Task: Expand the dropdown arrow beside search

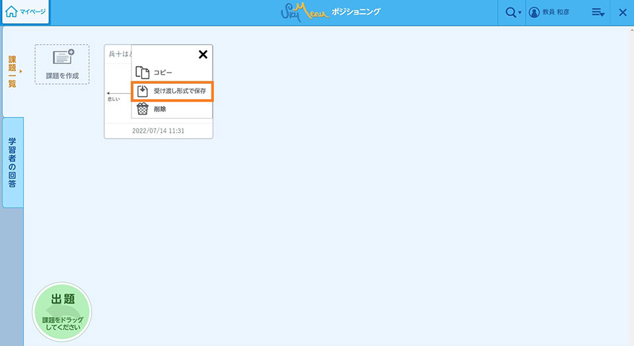Action: (x=520, y=13)
